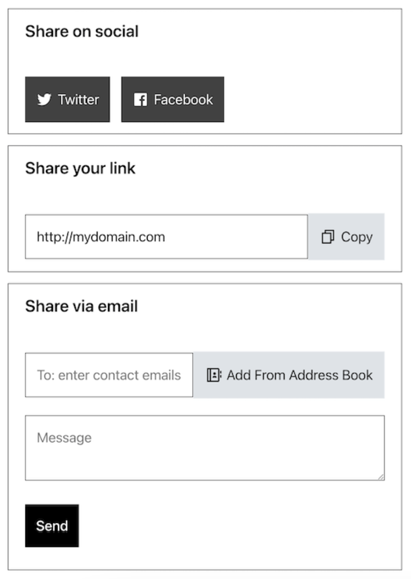Viewport: 411px width, 579px height.
Task: Select the http://mydomain.com text
Action: (x=101, y=237)
